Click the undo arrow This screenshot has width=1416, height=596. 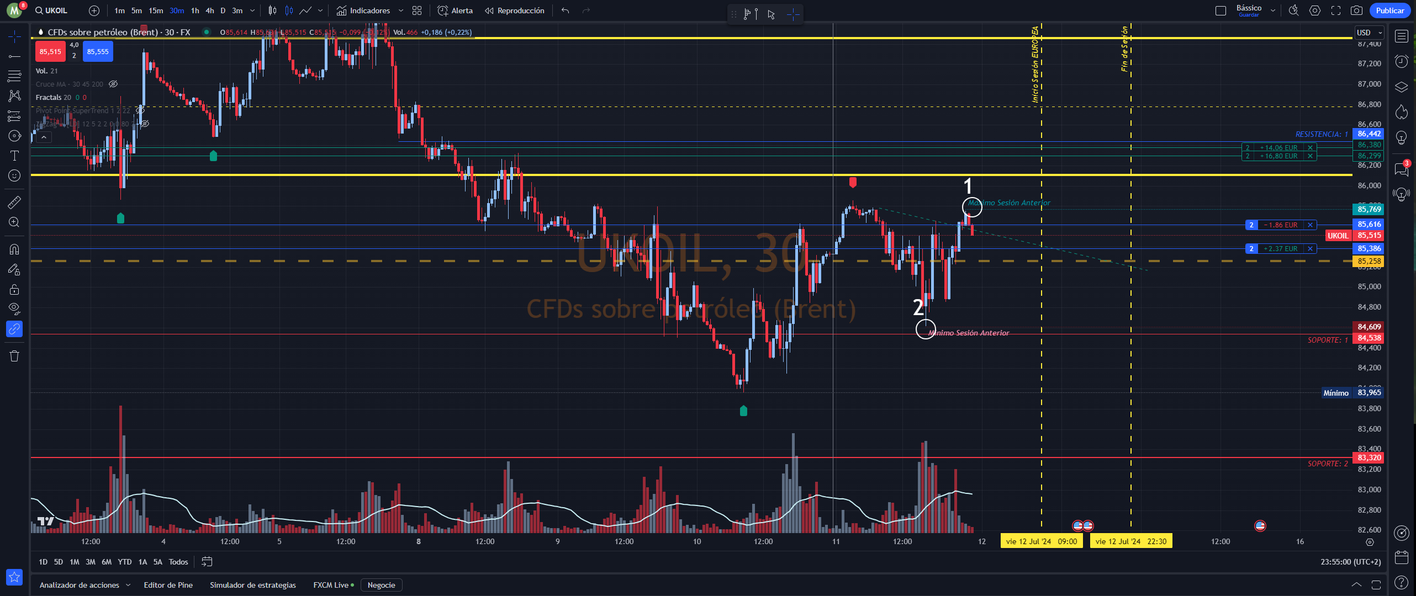[565, 10]
